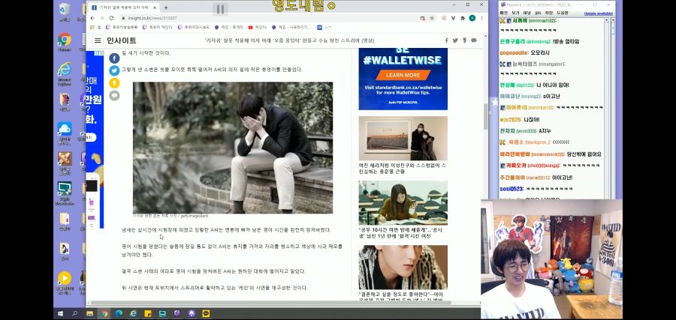Click header Twitter share icon

pos(455,40)
